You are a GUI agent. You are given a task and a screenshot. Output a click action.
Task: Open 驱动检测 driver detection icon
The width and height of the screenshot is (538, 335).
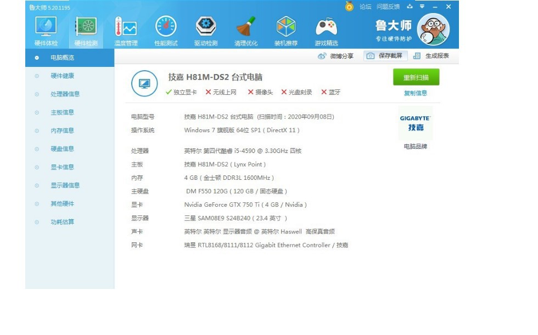click(206, 31)
